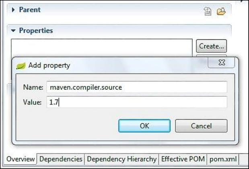Open the Dependencies tab
249x169 pixels.
pyautogui.click(x=61, y=159)
